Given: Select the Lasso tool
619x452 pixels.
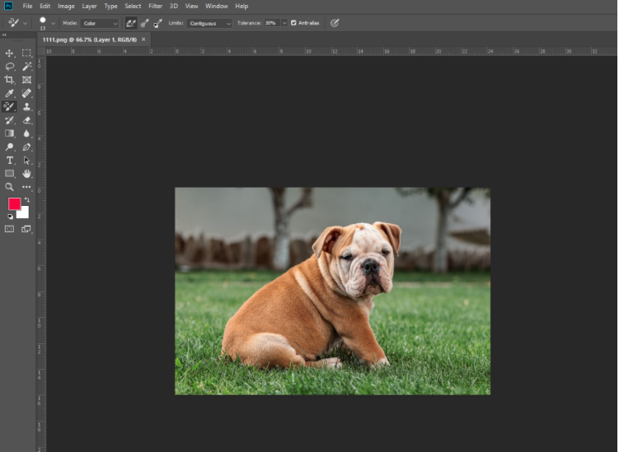Looking at the screenshot, I should point(9,66).
